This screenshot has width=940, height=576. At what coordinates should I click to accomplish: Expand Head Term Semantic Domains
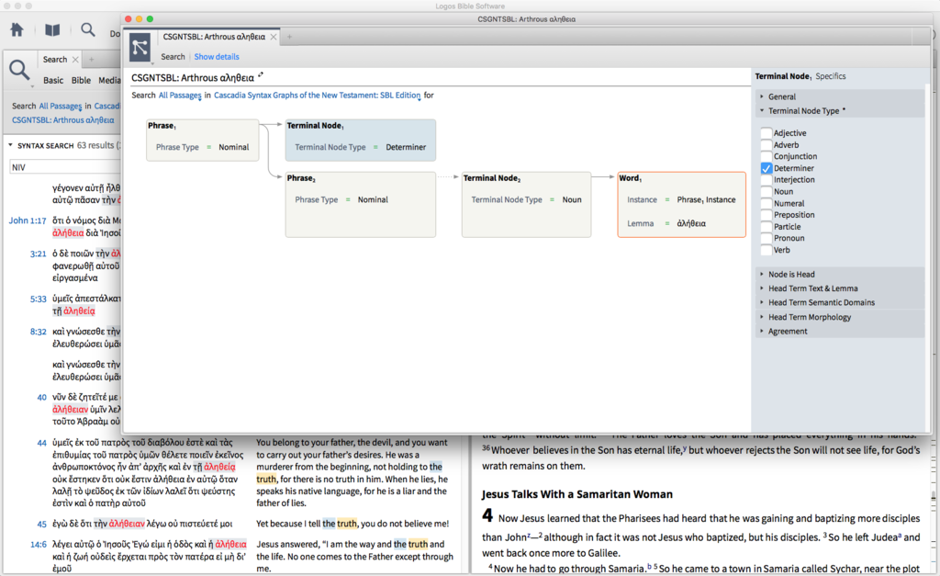762,303
